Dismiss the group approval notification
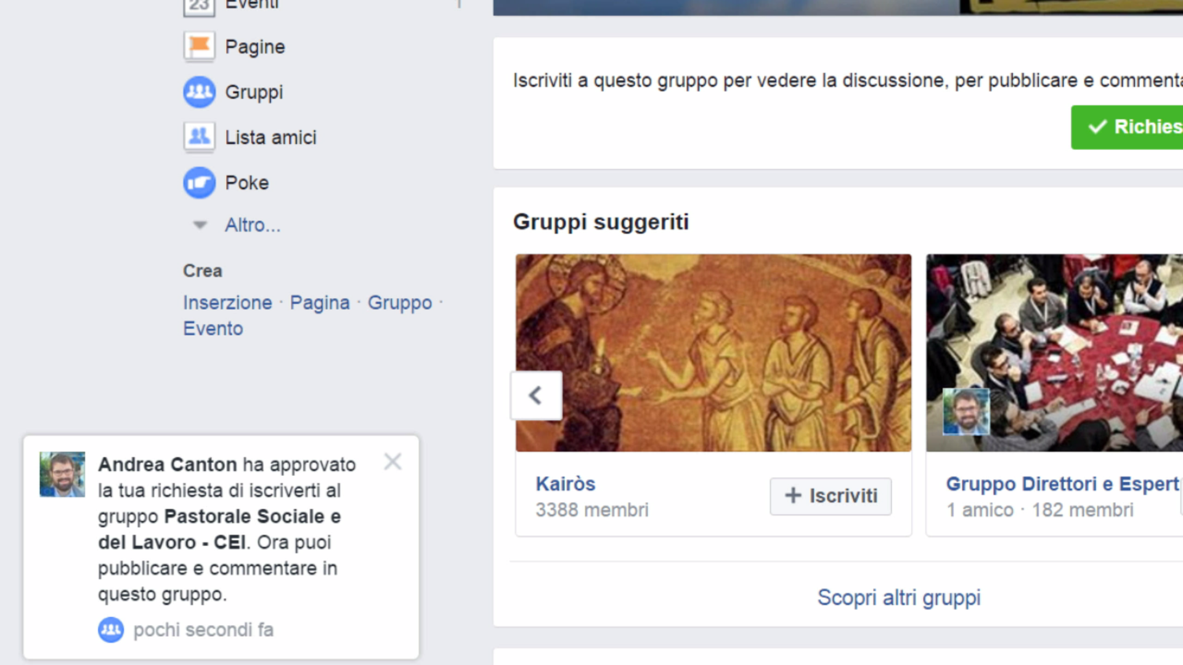This screenshot has height=665, width=1183. pyautogui.click(x=392, y=462)
